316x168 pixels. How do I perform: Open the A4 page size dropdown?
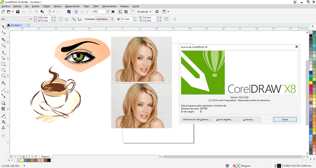pyautogui.click(x=16, y=19)
